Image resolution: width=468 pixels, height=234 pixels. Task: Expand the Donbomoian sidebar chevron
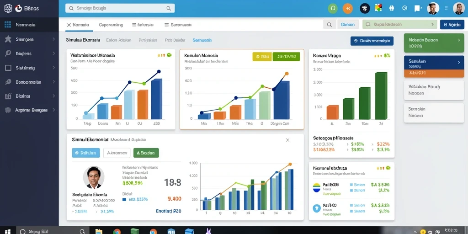(x=54, y=82)
